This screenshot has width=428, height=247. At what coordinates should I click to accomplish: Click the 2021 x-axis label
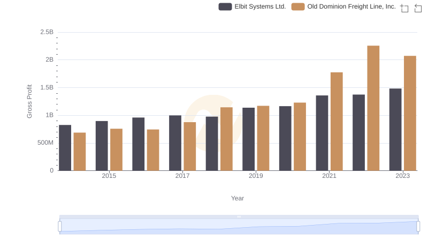pos(329,176)
